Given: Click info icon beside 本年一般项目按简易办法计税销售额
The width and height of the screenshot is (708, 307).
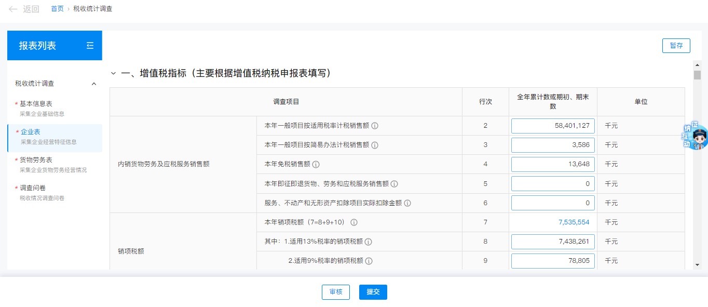Looking at the screenshot, I should [x=375, y=145].
